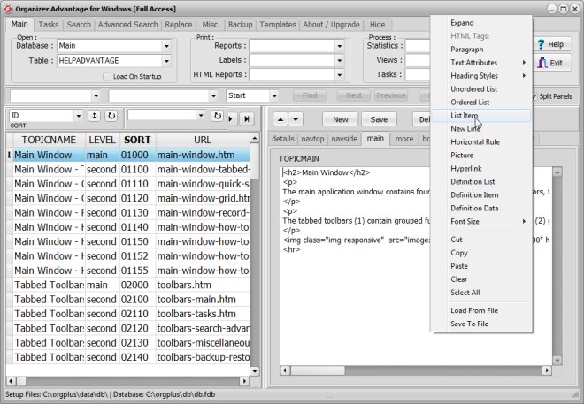Select the more record tab

click(x=404, y=139)
